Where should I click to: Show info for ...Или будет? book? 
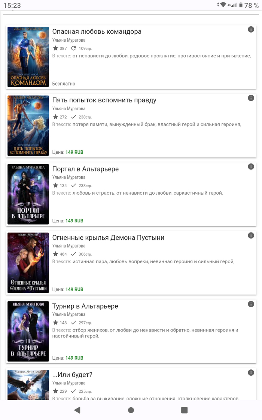(x=251, y=373)
